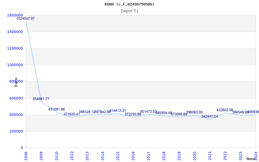This screenshot has width=259, height=162.
Task: Select the data label 372250.88
Action: point(133,114)
